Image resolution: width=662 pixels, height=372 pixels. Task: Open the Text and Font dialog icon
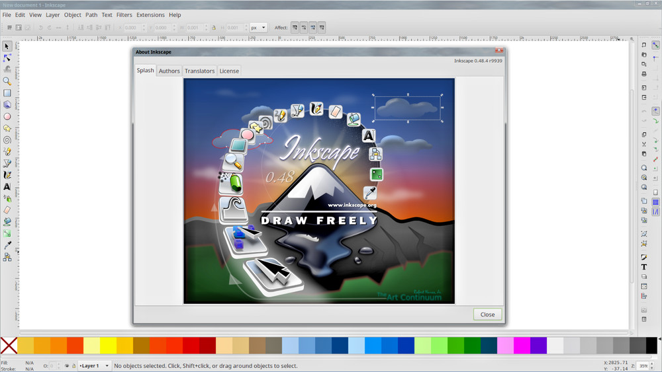(x=644, y=267)
